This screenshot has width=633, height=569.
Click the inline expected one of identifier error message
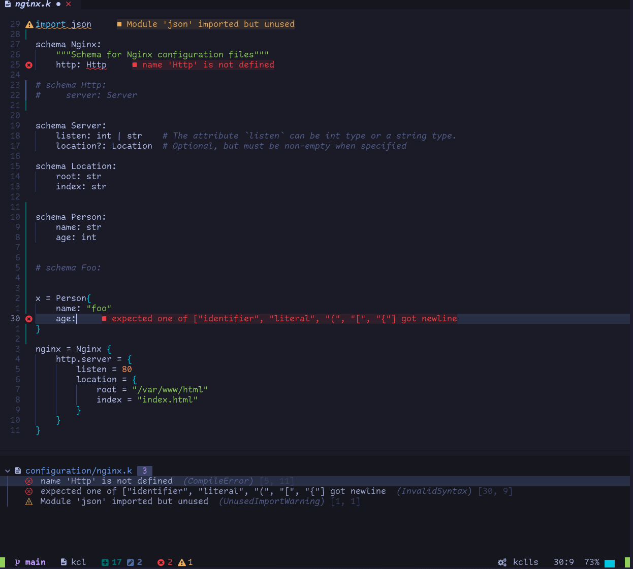(279, 319)
